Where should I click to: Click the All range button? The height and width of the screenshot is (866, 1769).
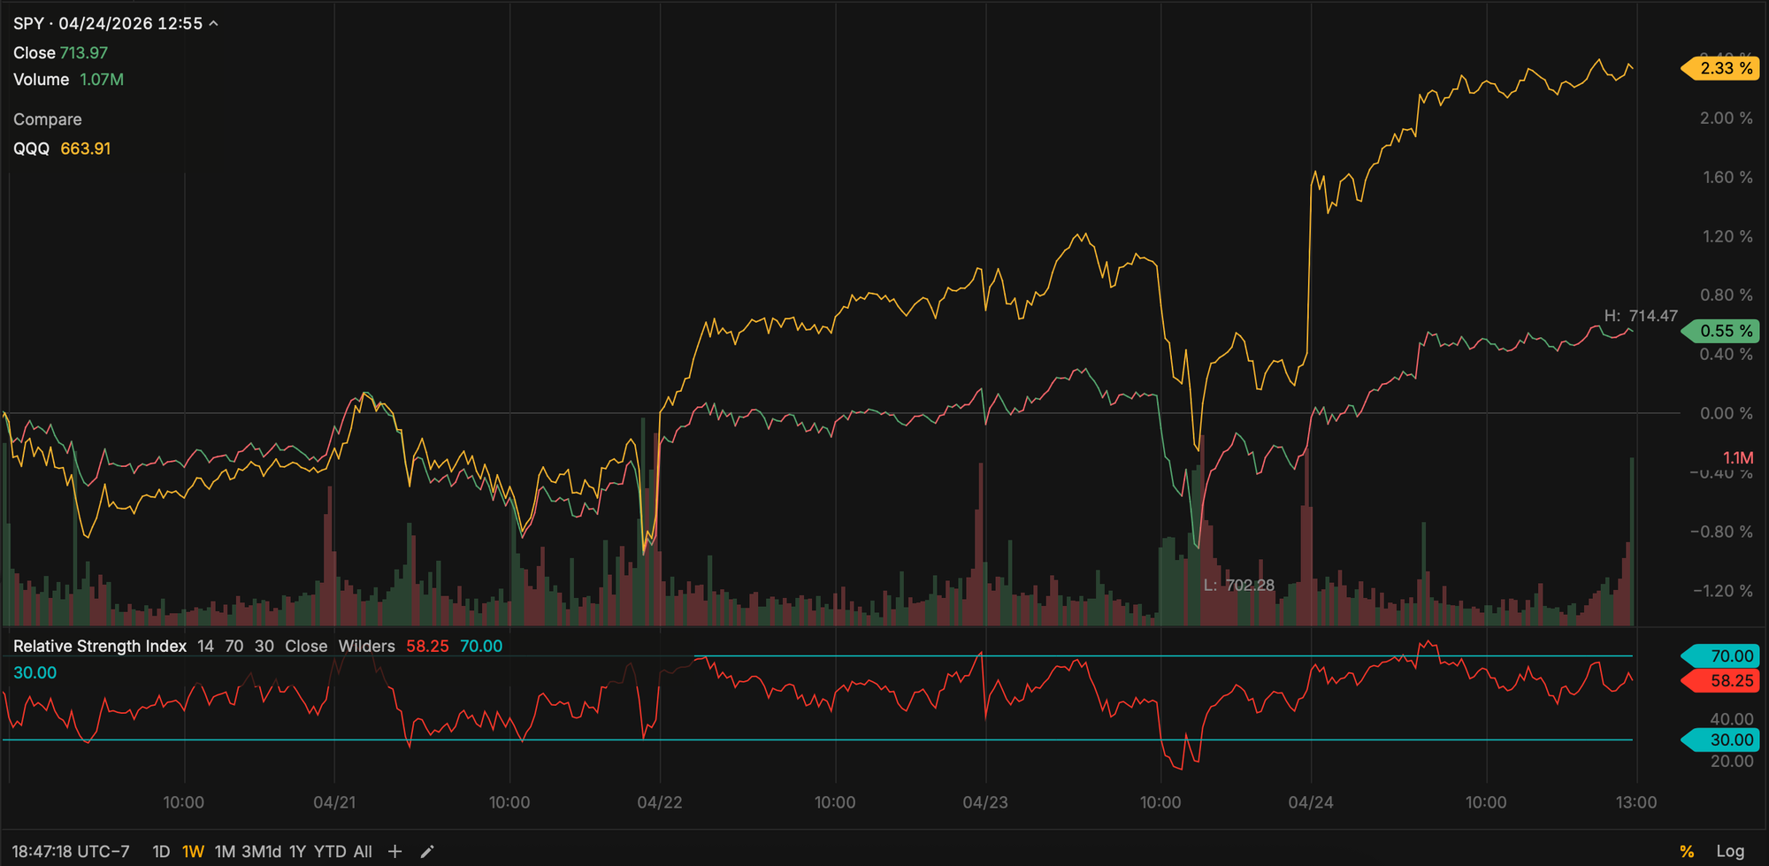pyautogui.click(x=362, y=851)
